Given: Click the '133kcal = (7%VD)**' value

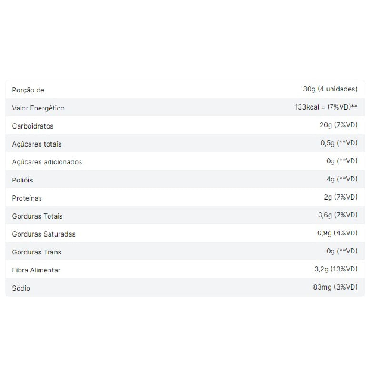Looking at the screenshot, I should pyautogui.click(x=326, y=107).
